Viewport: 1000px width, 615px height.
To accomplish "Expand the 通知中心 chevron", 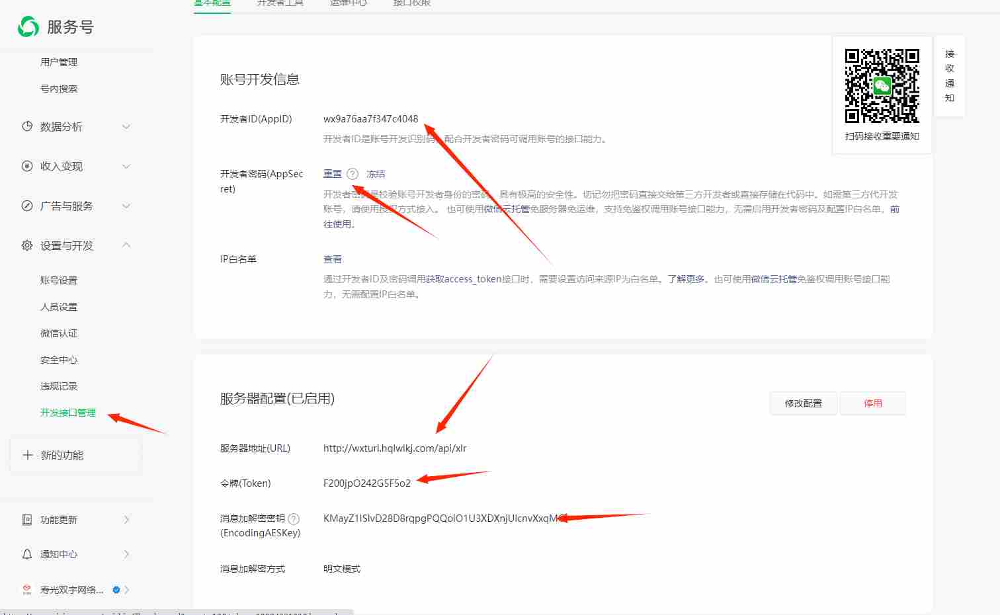I will pos(126,554).
